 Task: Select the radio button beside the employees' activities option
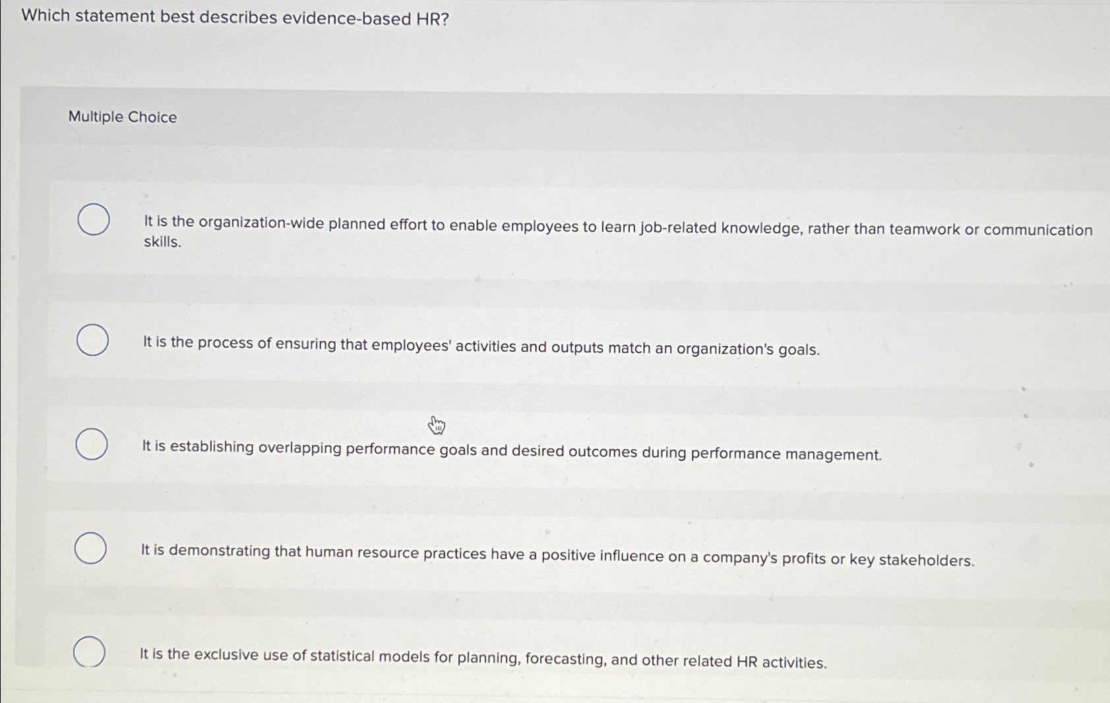click(92, 339)
